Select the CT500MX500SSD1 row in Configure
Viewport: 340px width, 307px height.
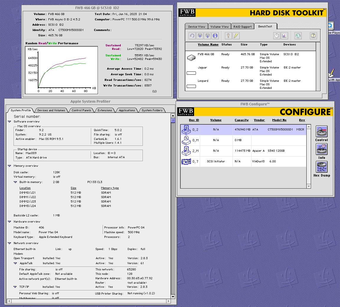(x=243, y=130)
